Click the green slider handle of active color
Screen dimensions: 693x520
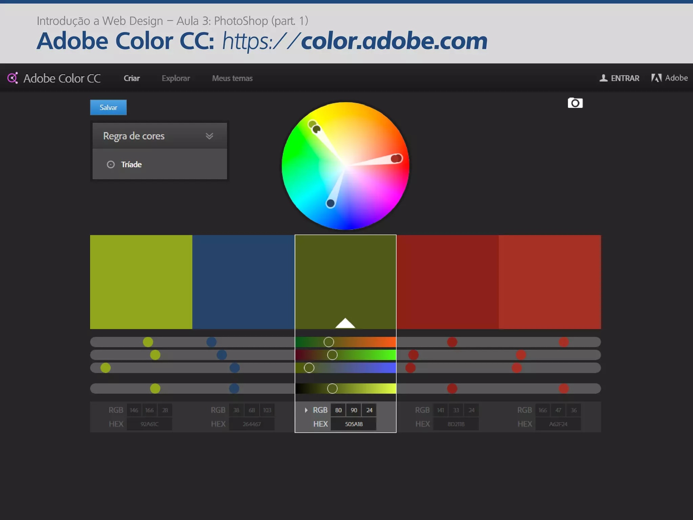coord(332,355)
